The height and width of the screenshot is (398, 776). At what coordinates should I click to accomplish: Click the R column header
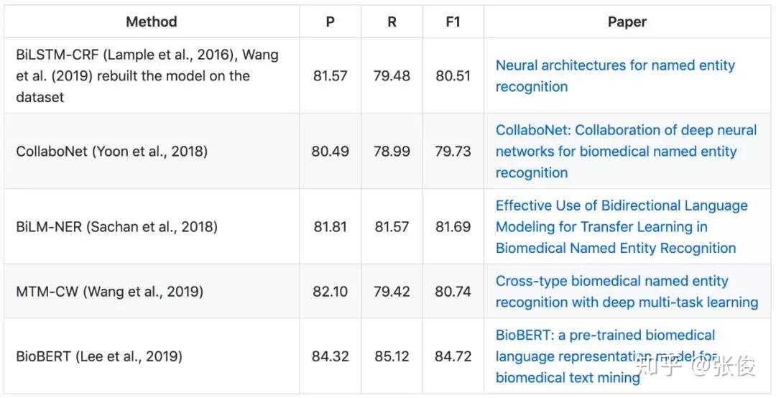pos(392,22)
